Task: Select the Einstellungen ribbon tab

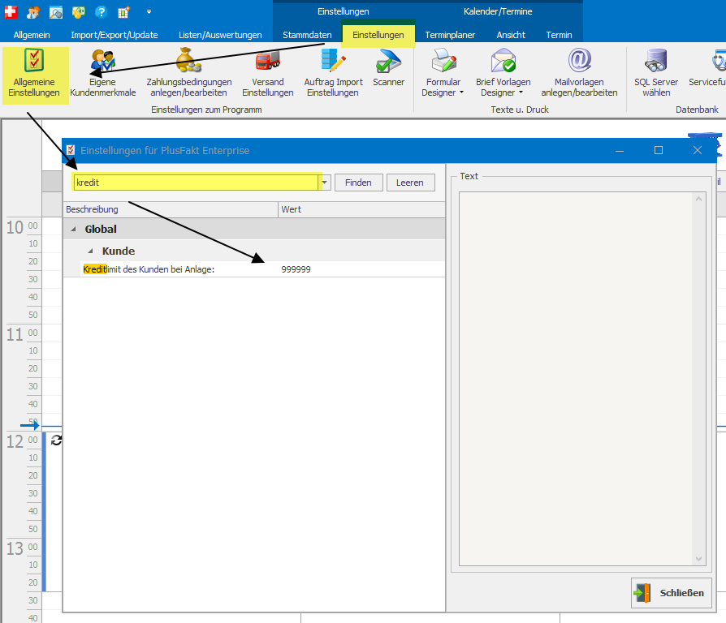Action: (378, 35)
